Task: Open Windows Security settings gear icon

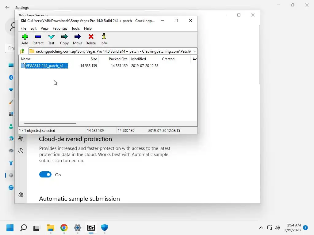Action: click(21, 195)
